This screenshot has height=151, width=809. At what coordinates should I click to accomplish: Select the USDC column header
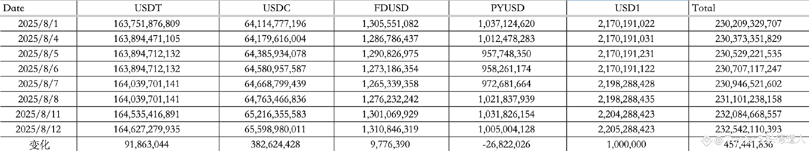click(x=276, y=8)
